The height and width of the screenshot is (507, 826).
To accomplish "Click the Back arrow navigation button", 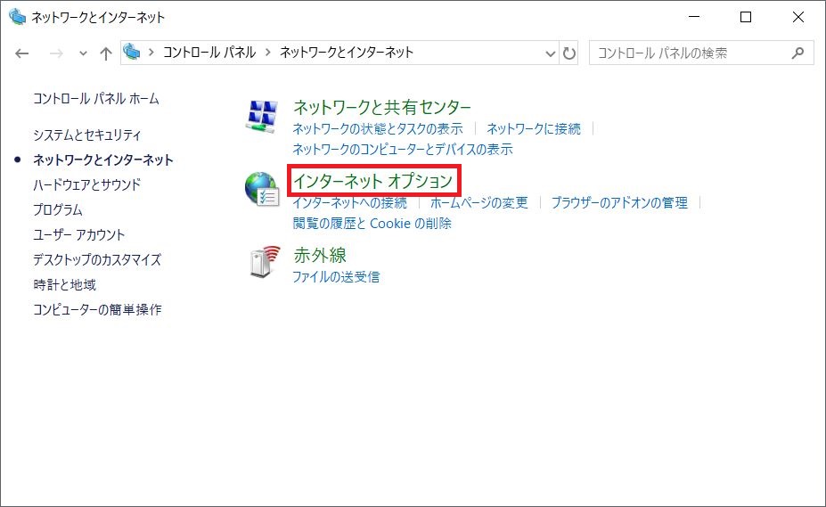I will [23, 53].
